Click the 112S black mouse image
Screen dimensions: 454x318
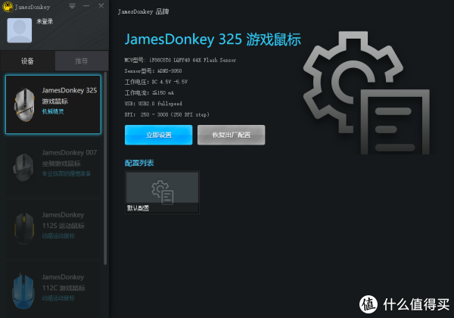[24, 228]
